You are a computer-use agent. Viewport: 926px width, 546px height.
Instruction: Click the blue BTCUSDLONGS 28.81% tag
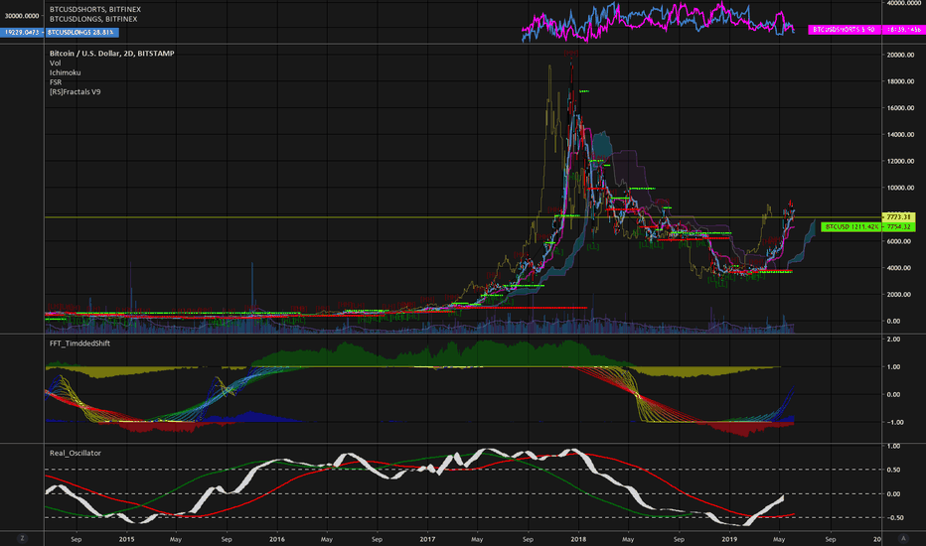[81, 33]
